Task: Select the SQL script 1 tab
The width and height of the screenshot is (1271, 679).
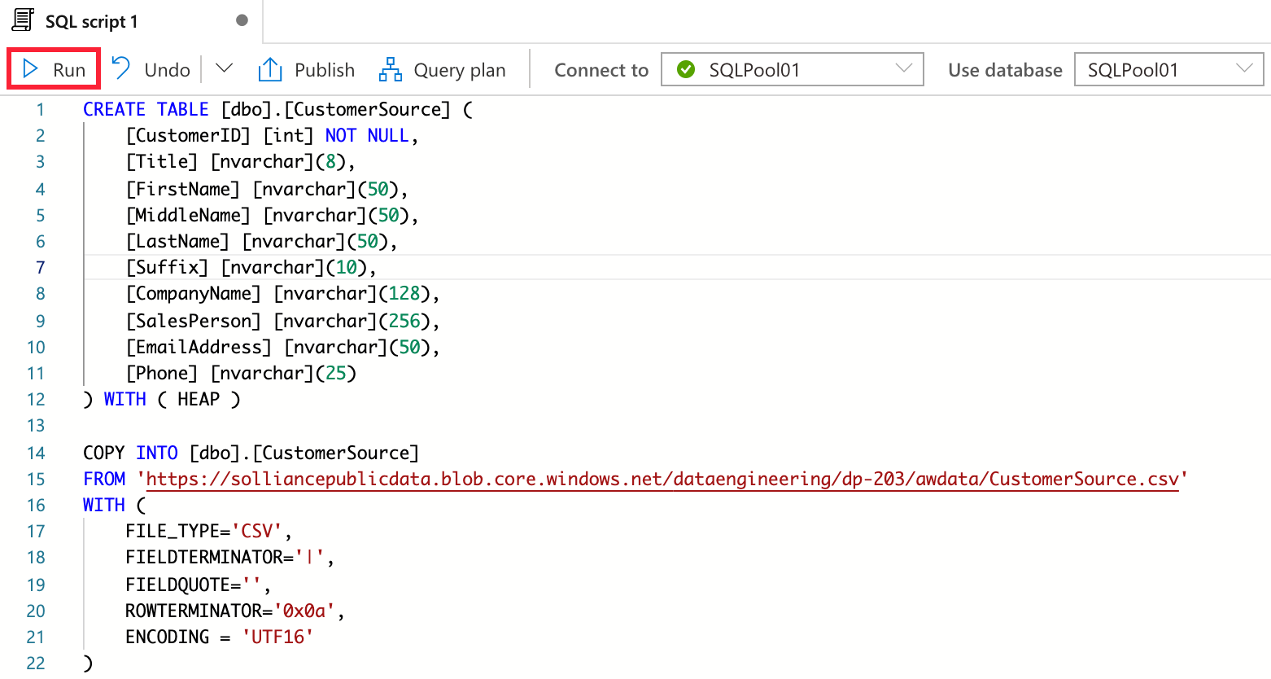Action: tap(131, 21)
